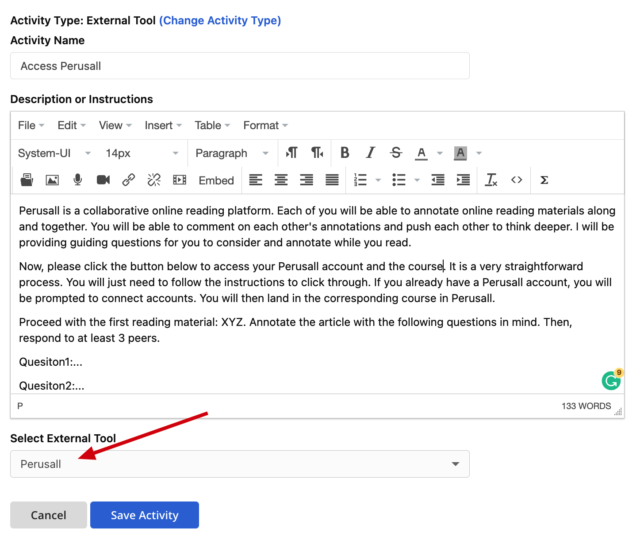Open the file manager icon in toolbar
The width and height of the screenshot is (644, 536).
[x=27, y=180]
